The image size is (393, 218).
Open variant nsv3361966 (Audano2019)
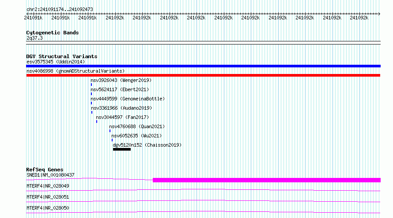pos(121,108)
